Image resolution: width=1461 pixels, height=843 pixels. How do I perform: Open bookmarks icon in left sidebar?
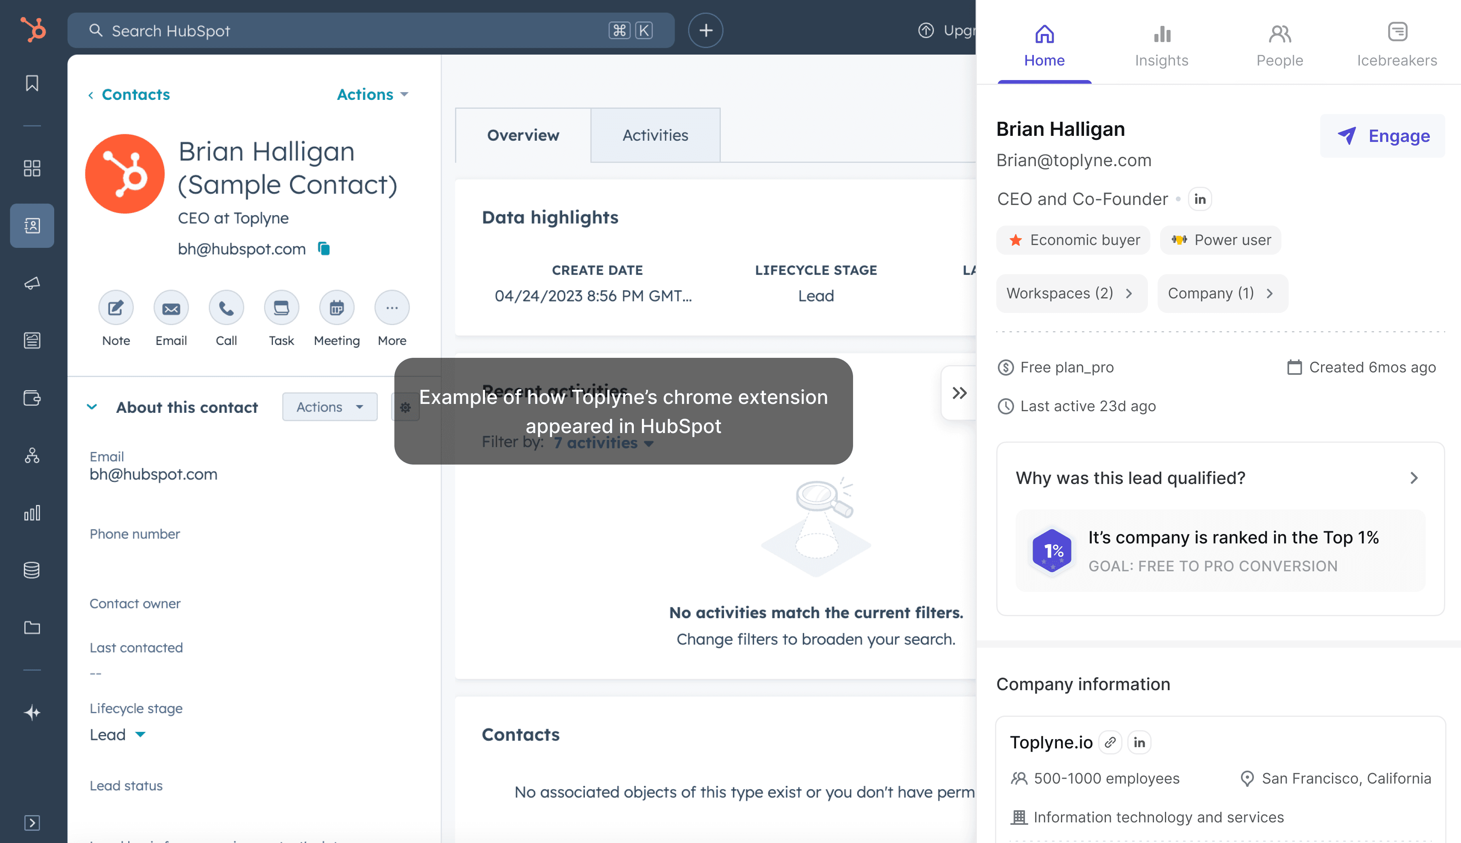32,83
